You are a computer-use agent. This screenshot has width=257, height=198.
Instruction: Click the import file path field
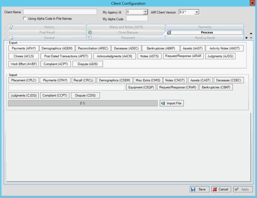[67, 87]
